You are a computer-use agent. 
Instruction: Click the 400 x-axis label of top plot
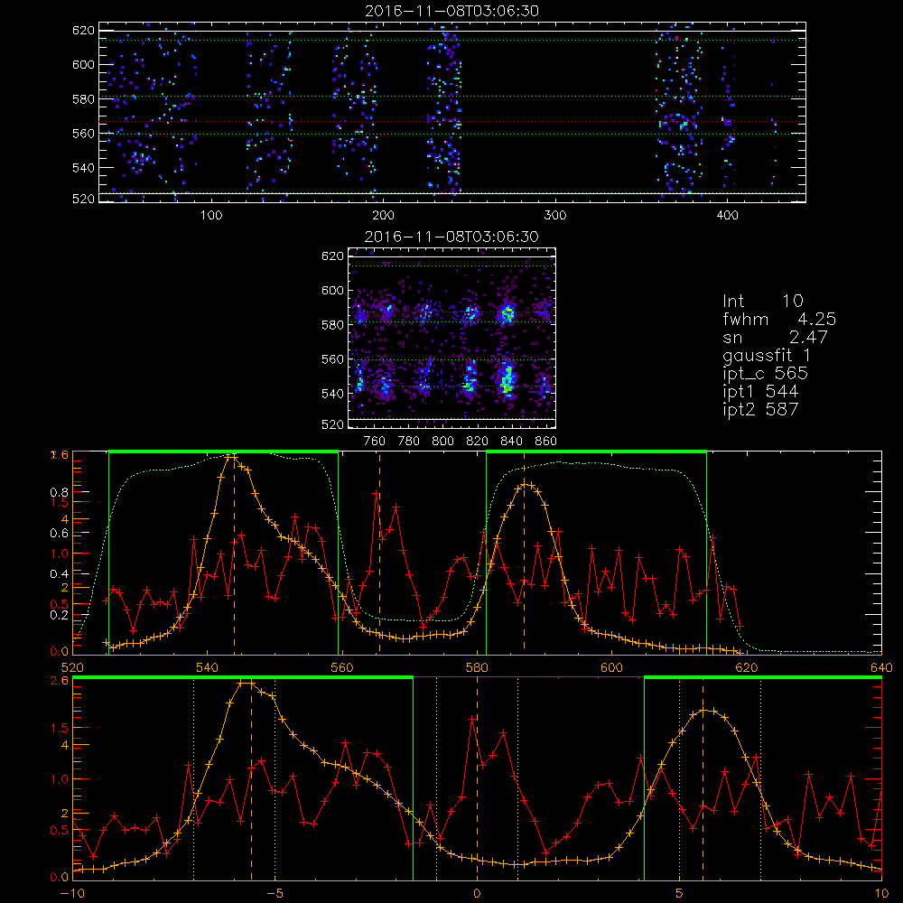(727, 216)
